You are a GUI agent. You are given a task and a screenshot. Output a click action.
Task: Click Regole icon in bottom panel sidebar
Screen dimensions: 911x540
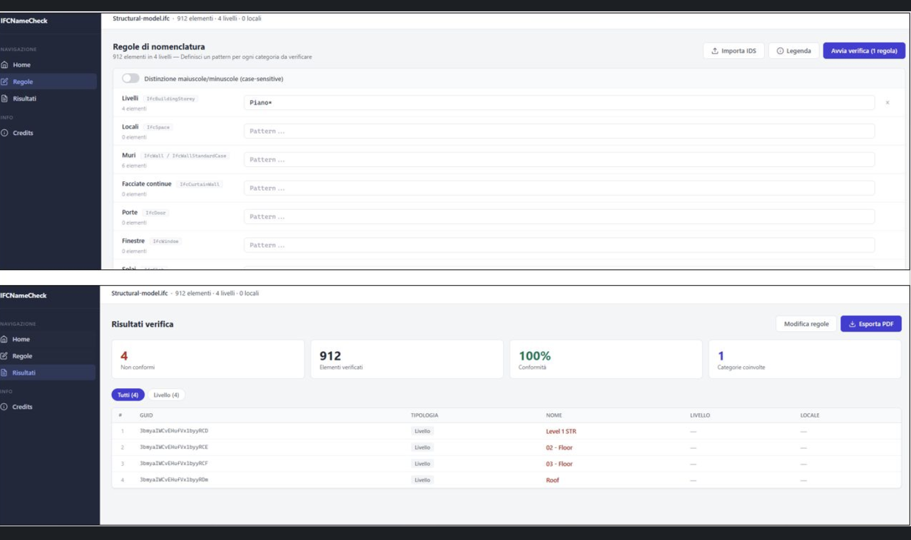6,356
